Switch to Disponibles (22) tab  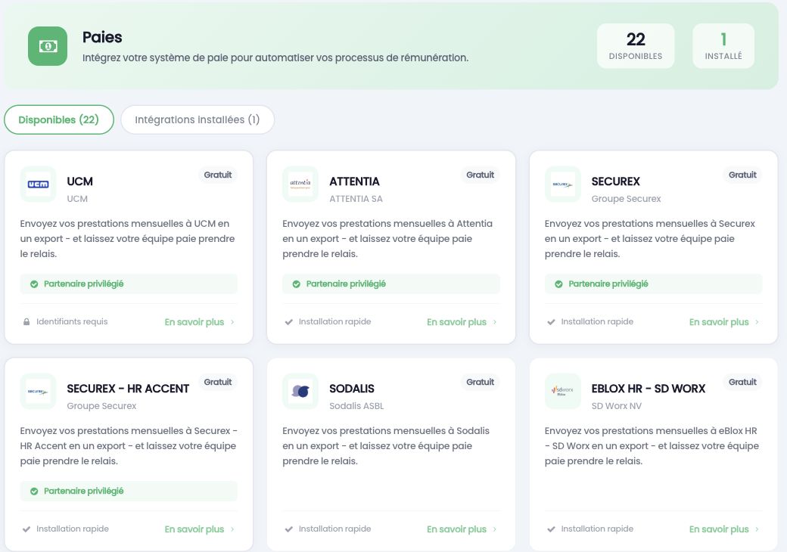coord(59,119)
